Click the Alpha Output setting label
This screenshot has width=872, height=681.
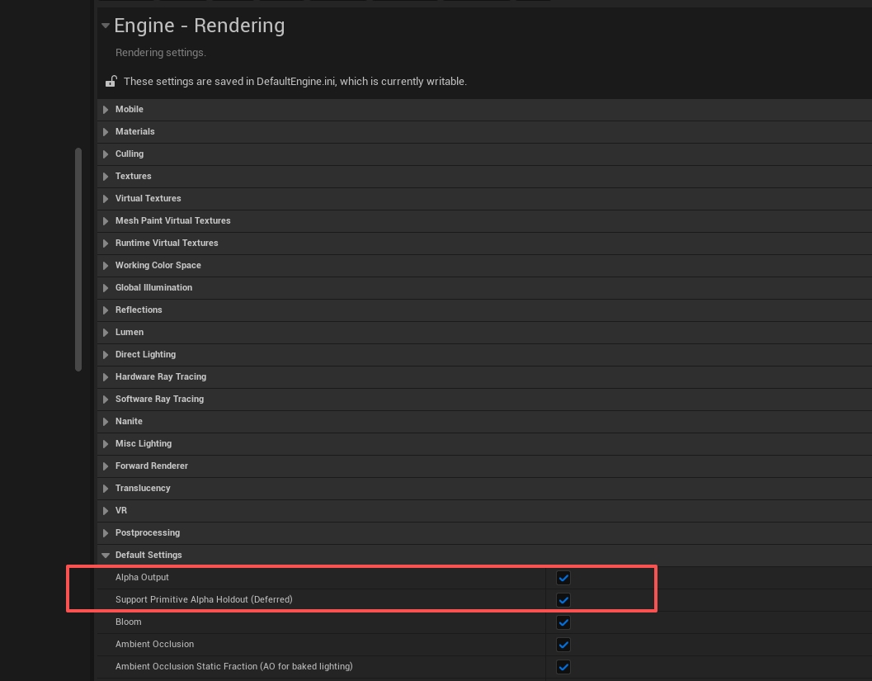pos(142,577)
